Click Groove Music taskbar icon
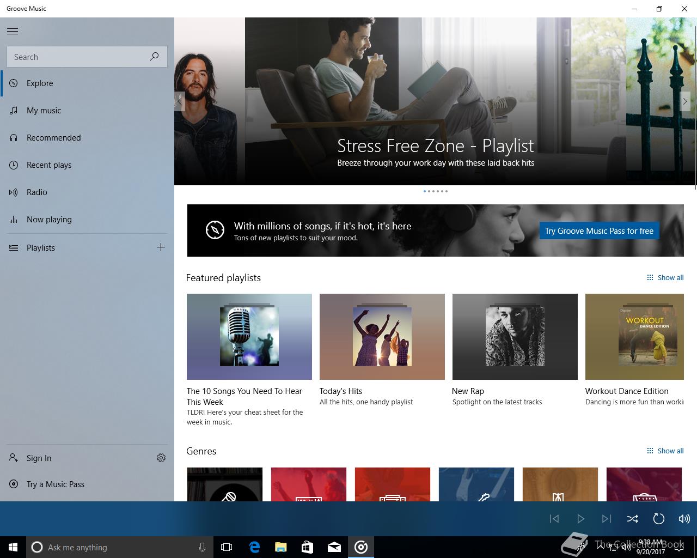The width and height of the screenshot is (697, 558). [x=361, y=547]
